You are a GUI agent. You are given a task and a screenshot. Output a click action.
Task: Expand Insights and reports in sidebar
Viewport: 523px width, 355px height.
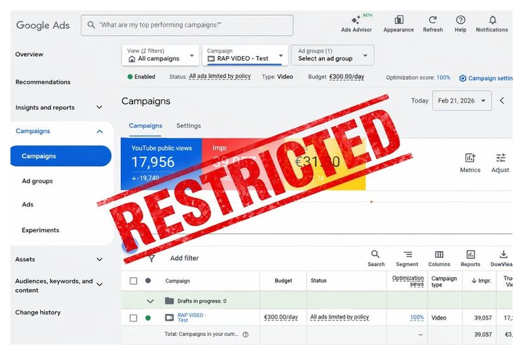(x=99, y=107)
